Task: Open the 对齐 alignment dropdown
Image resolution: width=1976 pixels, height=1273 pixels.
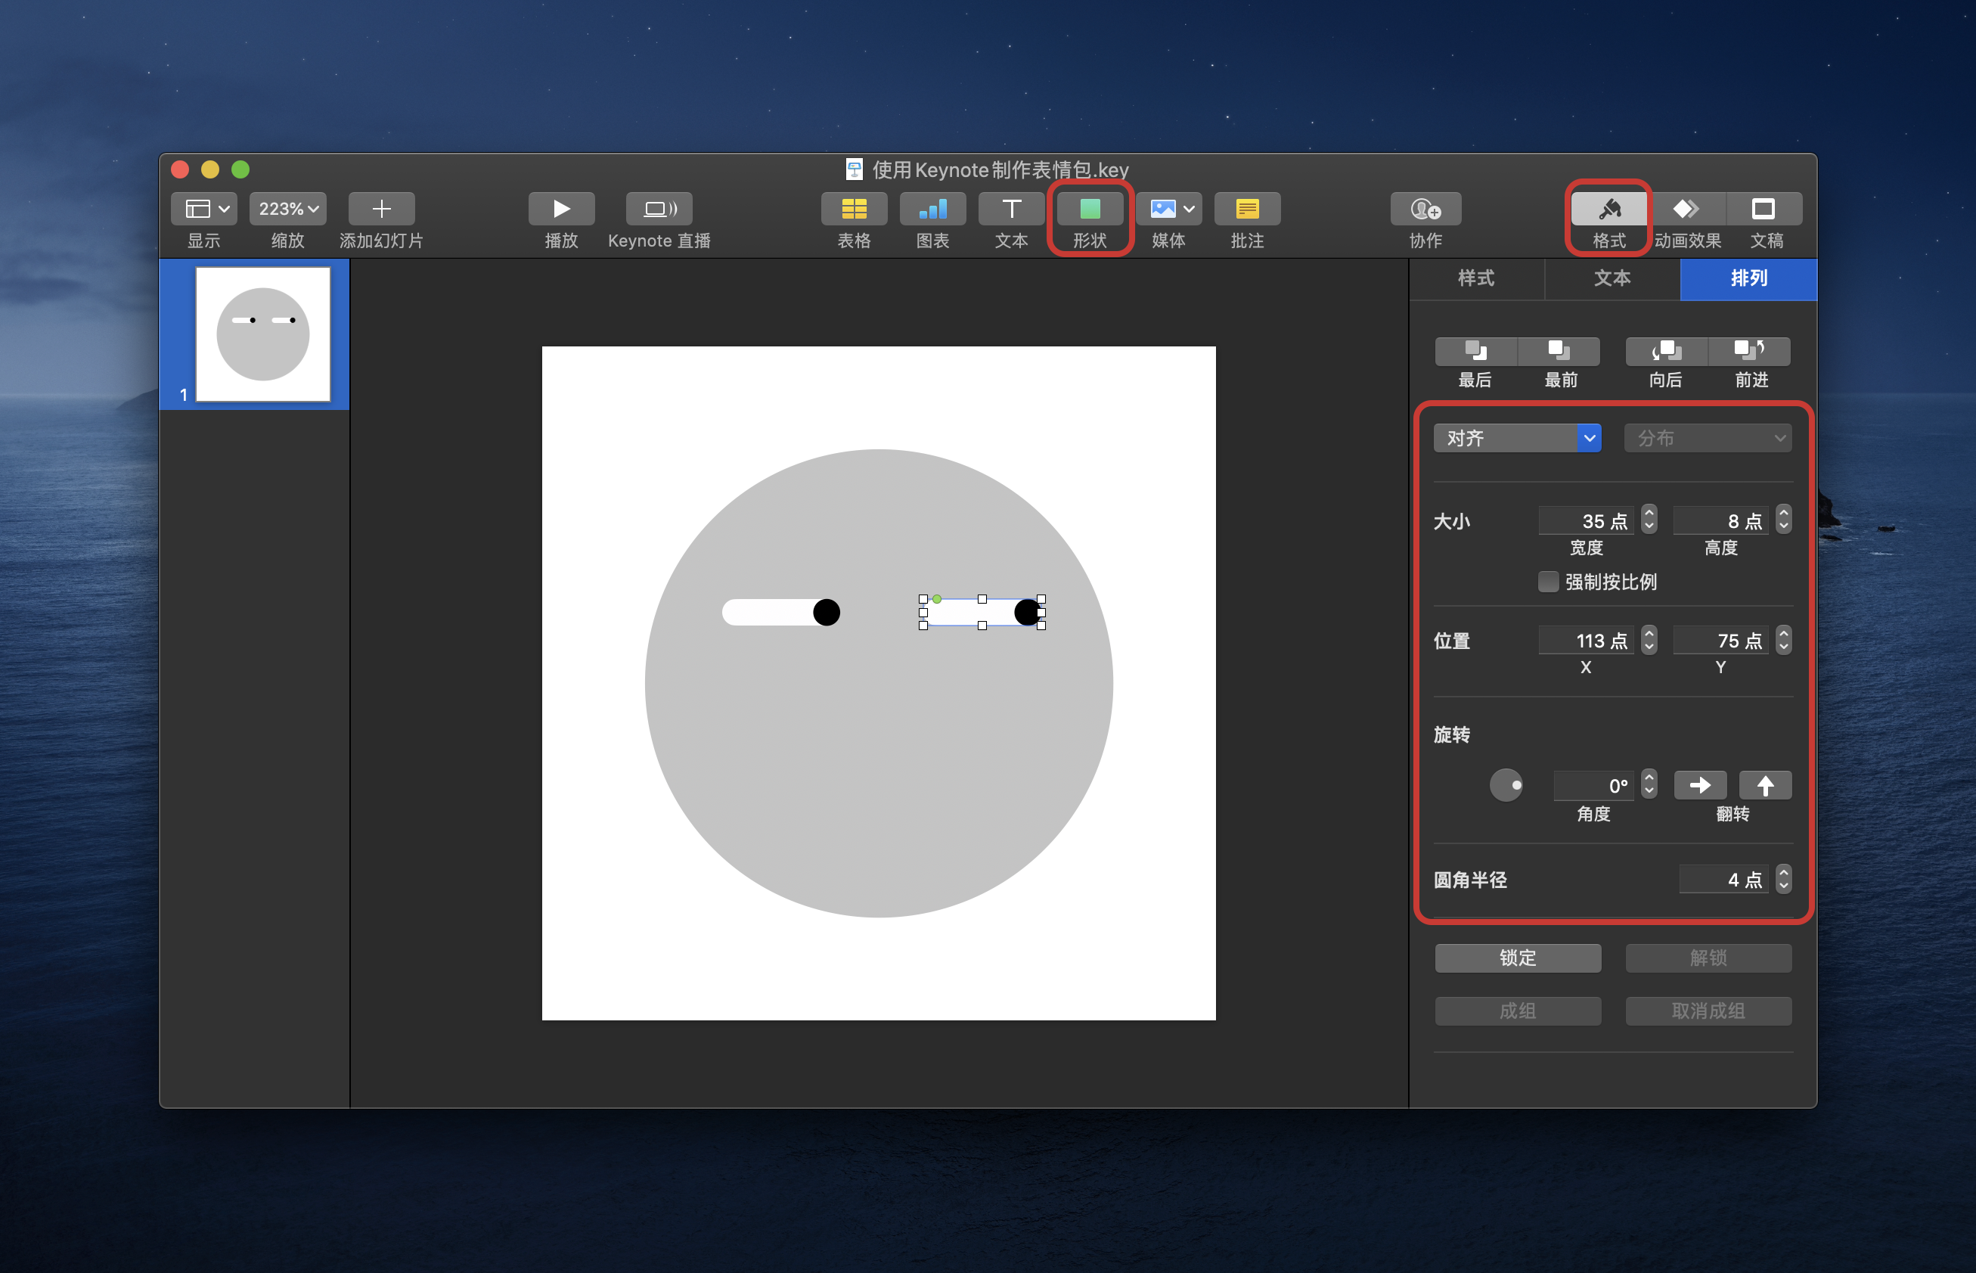Action: [x=1516, y=438]
